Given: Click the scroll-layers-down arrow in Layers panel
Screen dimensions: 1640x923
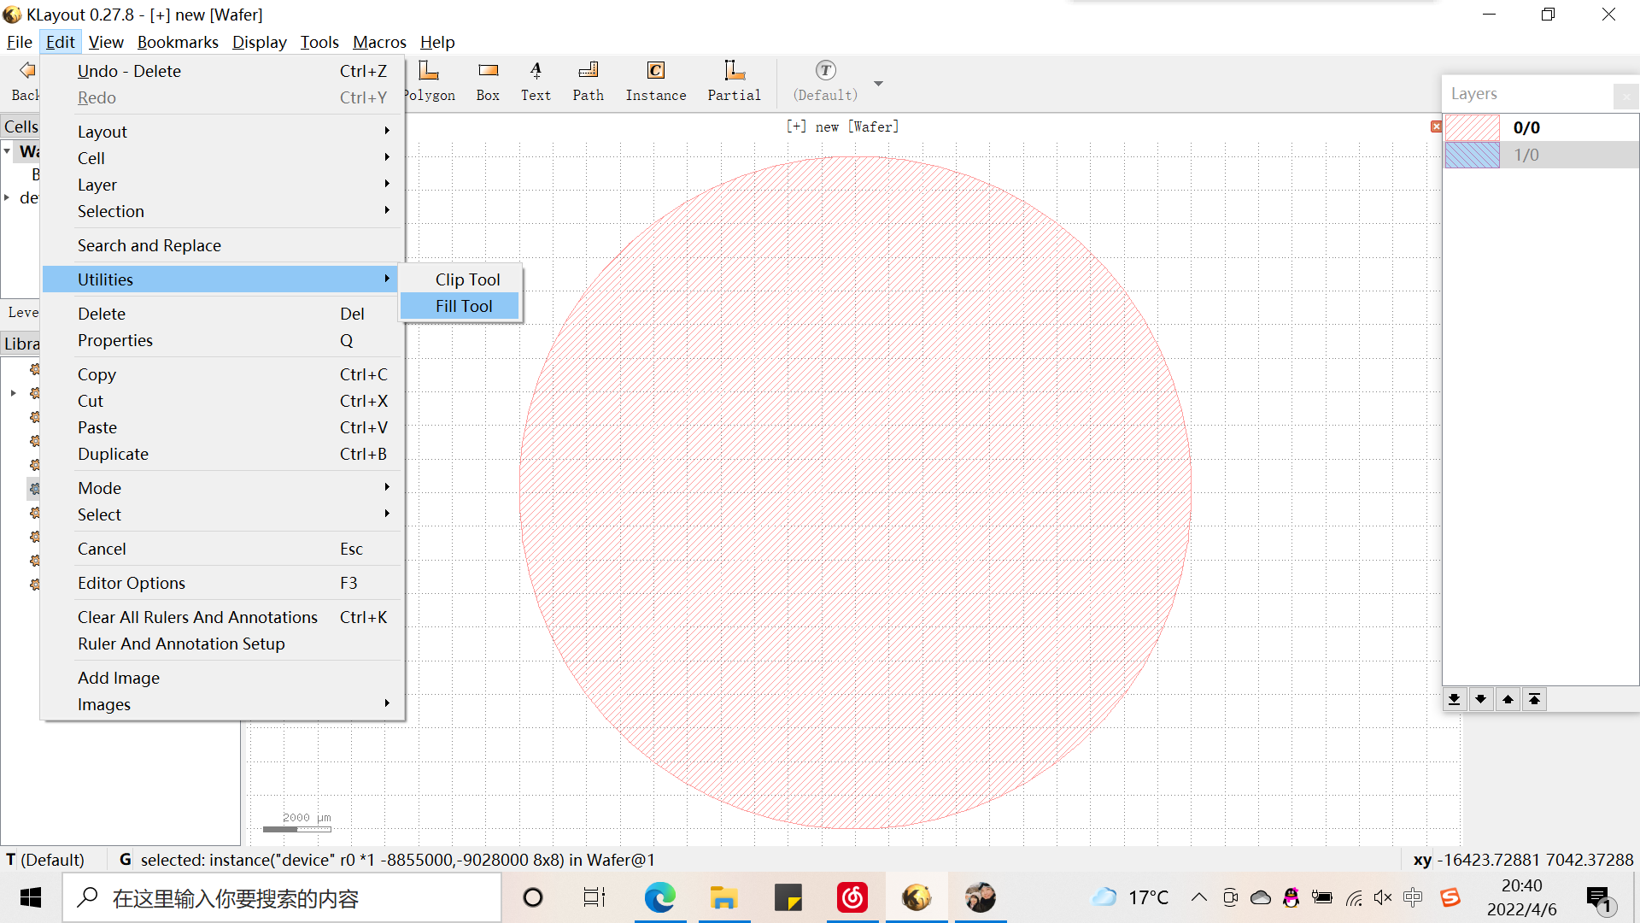Looking at the screenshot, I should pos(1481,699).
